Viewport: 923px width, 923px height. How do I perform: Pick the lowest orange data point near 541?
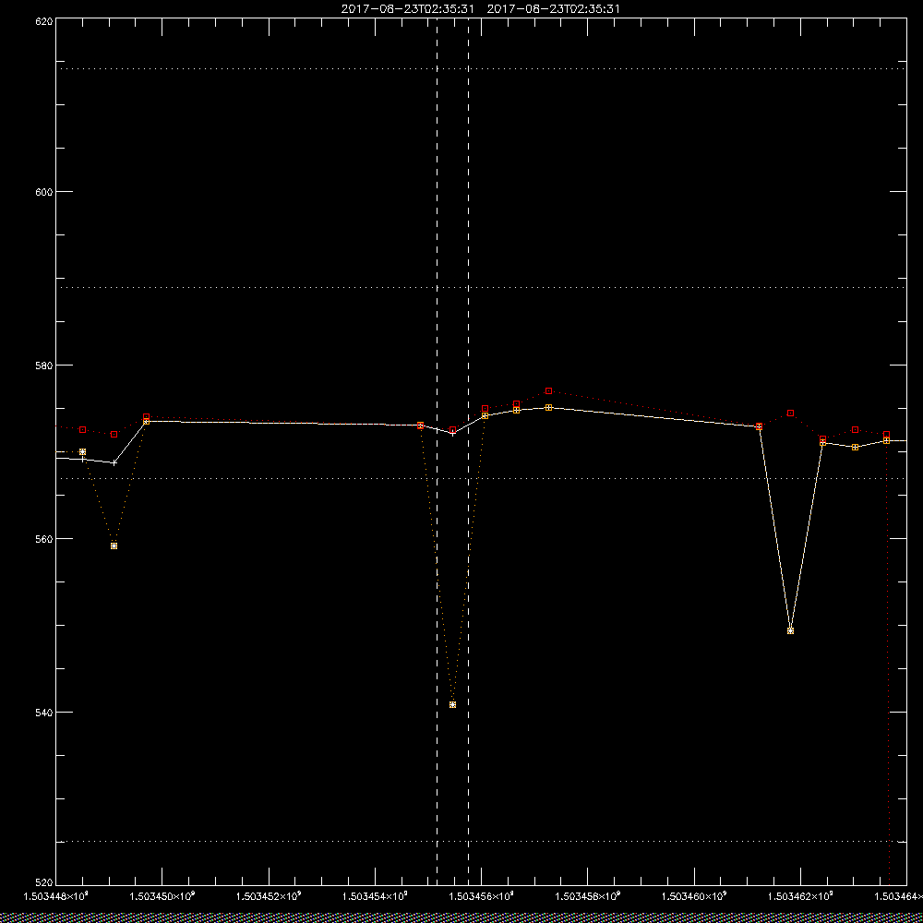452,704
